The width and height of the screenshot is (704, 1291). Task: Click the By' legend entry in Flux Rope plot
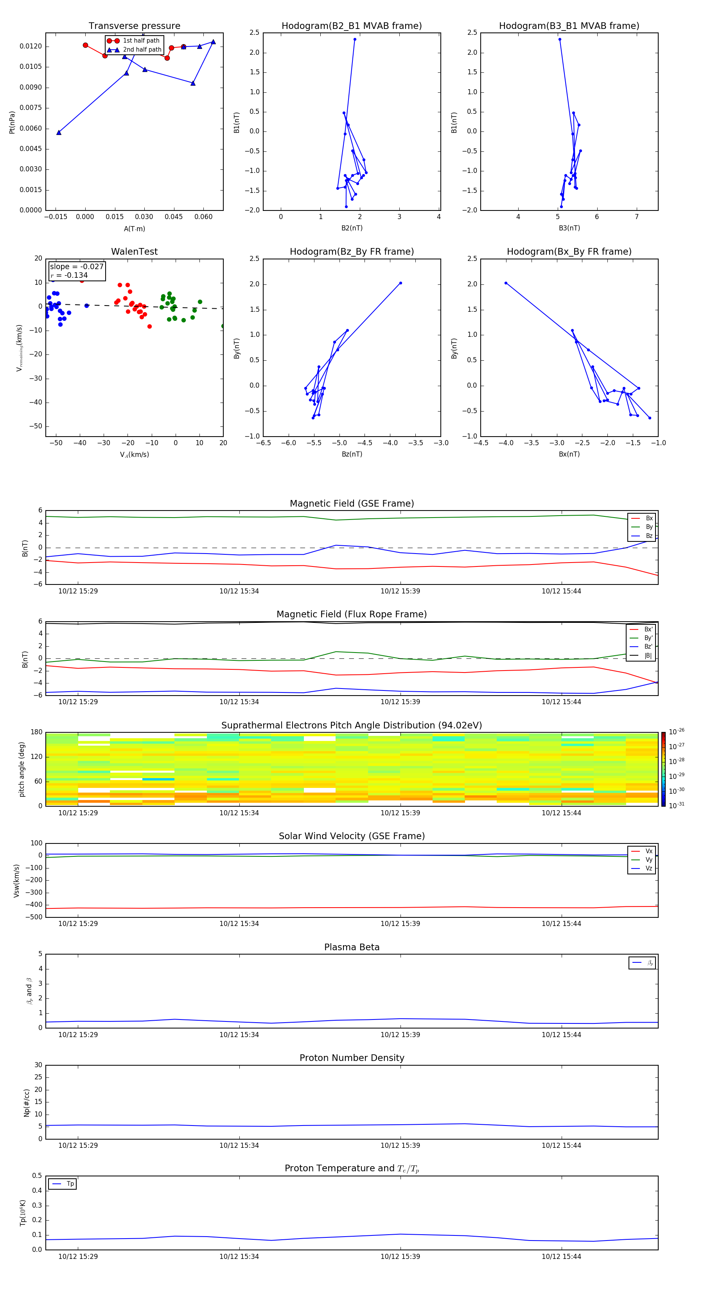(641, 638)
